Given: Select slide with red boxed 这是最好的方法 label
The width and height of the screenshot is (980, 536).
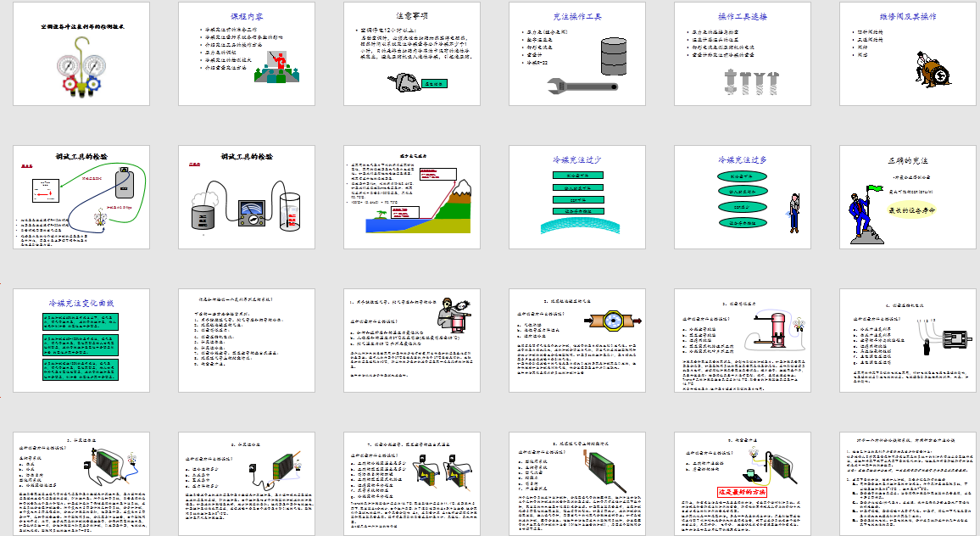Looking at the screenshot, I should click(743, 483).
